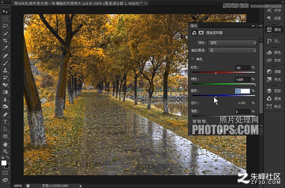
Task: Select the PSD document tab
Action: (x=80, y=3)
